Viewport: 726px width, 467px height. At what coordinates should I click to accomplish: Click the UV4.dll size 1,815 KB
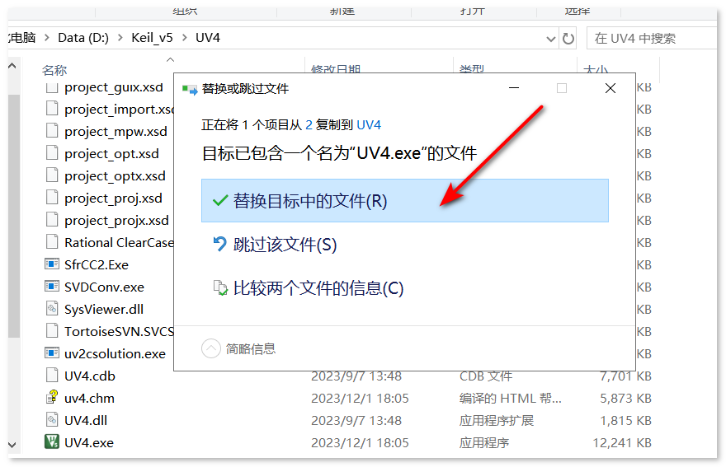(x=625, y=420)
